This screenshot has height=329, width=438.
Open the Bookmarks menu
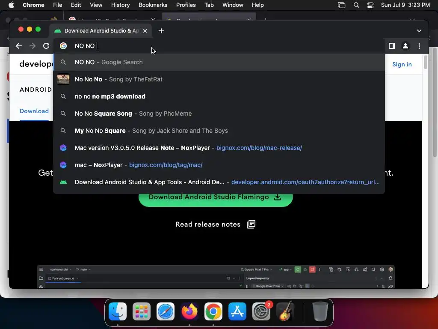coord(153,5)
